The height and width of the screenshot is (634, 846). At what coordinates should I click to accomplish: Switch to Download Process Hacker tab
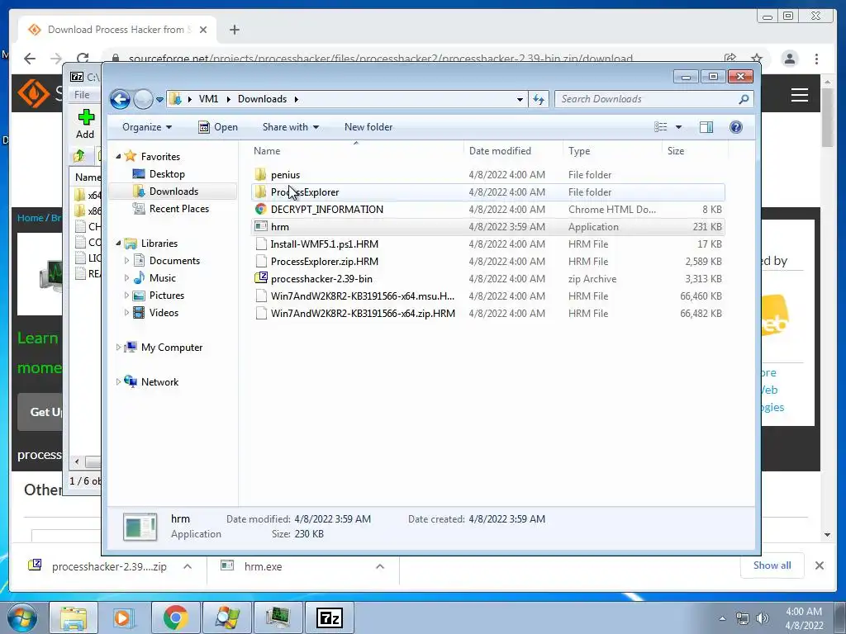[x=117, y=30]
